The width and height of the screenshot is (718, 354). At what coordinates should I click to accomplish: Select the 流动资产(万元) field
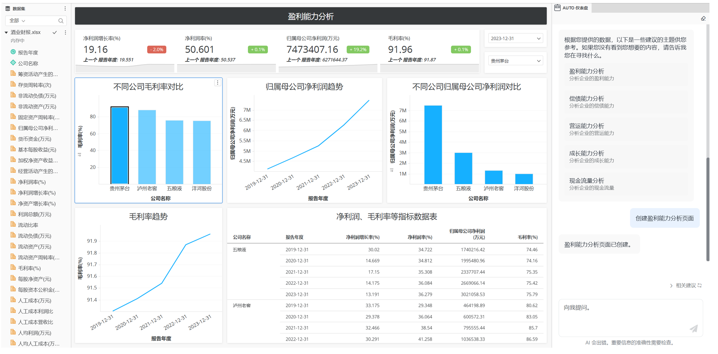[35, 247]
